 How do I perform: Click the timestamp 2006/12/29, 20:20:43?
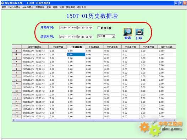click(33, 62)
